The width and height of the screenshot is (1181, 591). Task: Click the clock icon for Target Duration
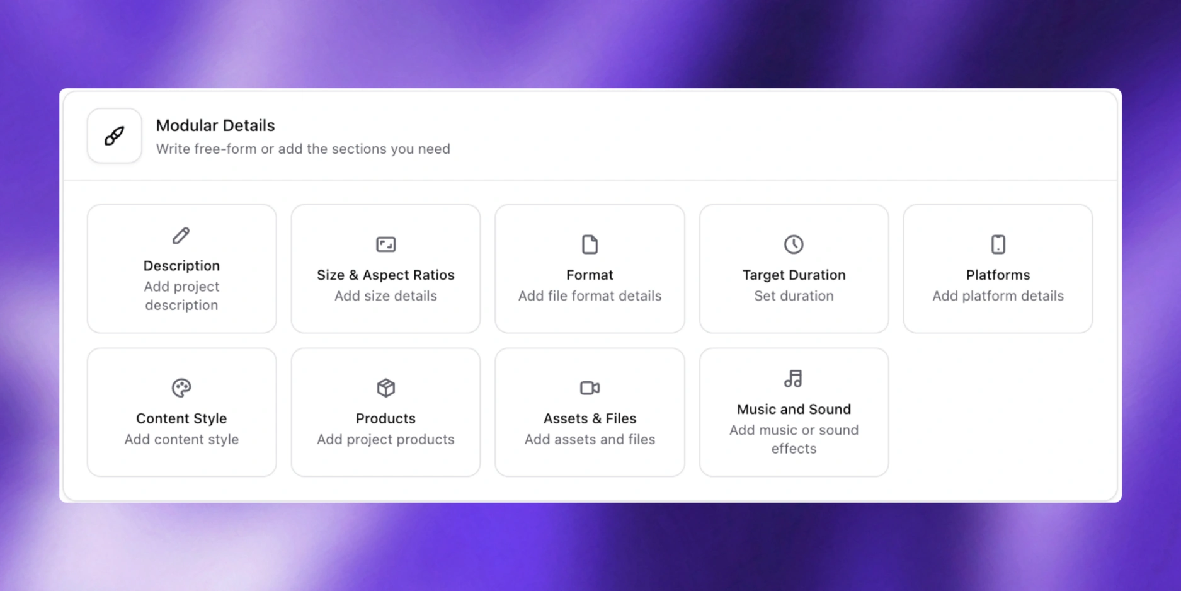coord(794,244)
